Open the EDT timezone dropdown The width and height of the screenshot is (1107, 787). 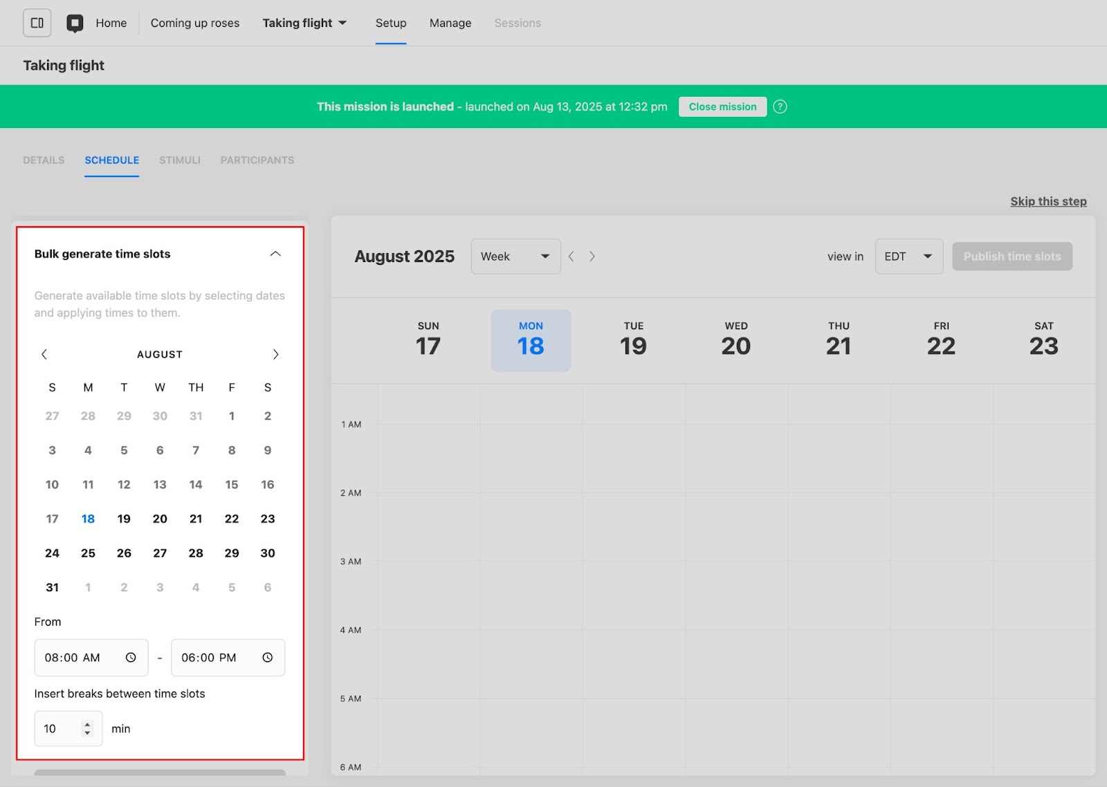[908, 257]
